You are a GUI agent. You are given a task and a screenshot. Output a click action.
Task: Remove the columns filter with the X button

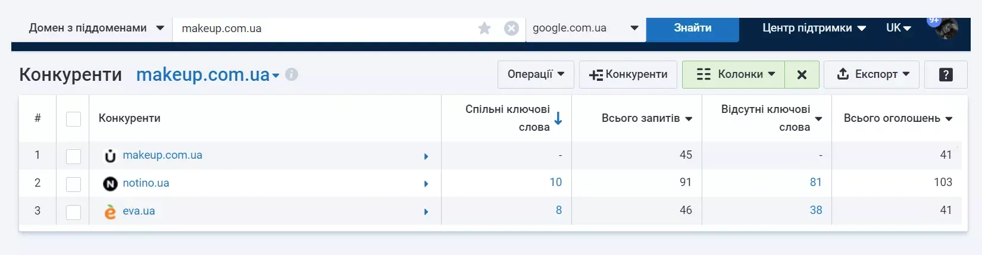pos(802,74)
